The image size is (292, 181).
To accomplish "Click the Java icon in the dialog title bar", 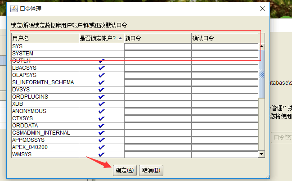I will 14,9.
